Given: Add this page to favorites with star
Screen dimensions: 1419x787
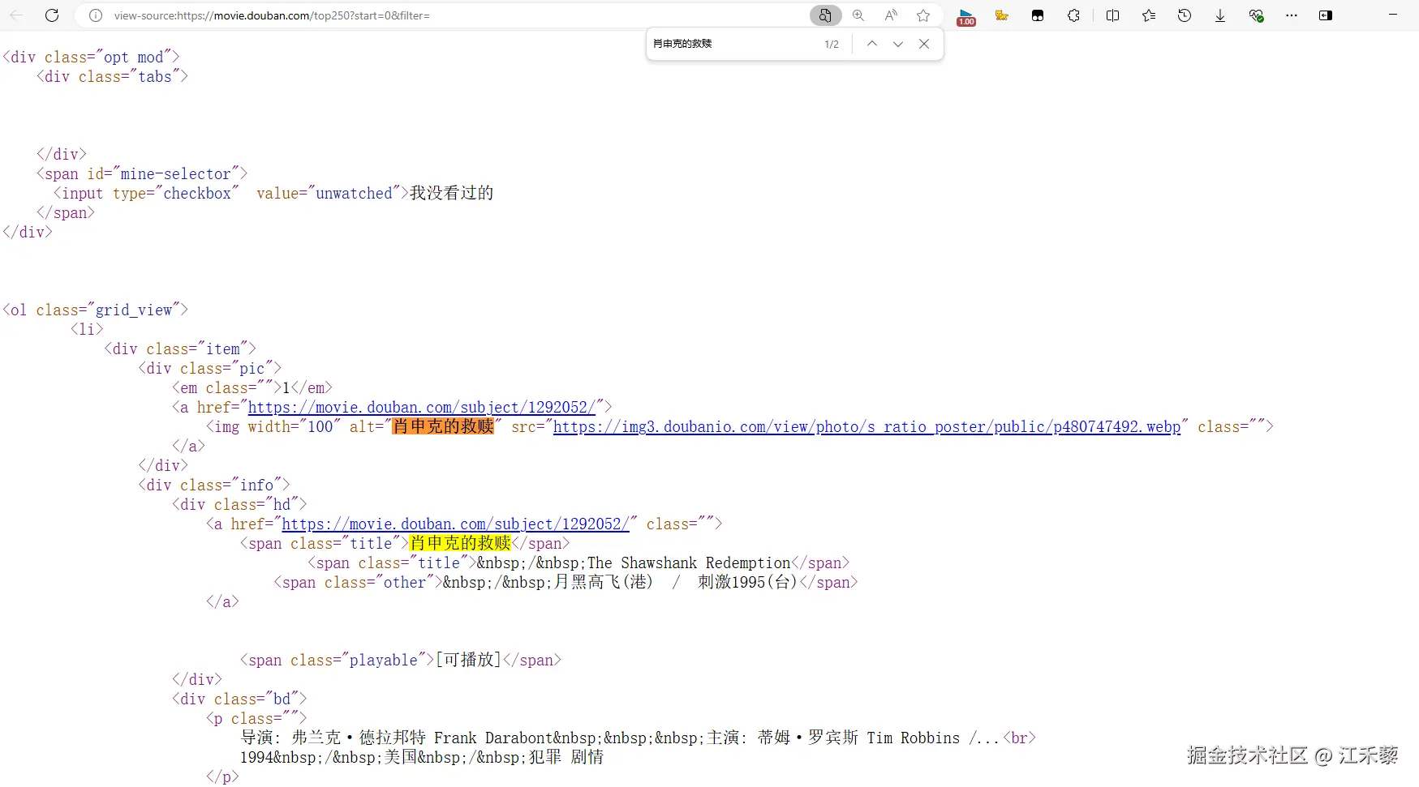Looking at the screenshot, I should click(x=923, y=15).
